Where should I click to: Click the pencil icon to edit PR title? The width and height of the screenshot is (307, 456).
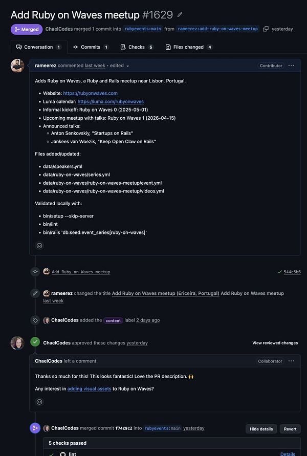pyautogui.click(x=180, y=15)
